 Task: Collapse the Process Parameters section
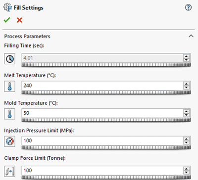[x=191, y=36]
